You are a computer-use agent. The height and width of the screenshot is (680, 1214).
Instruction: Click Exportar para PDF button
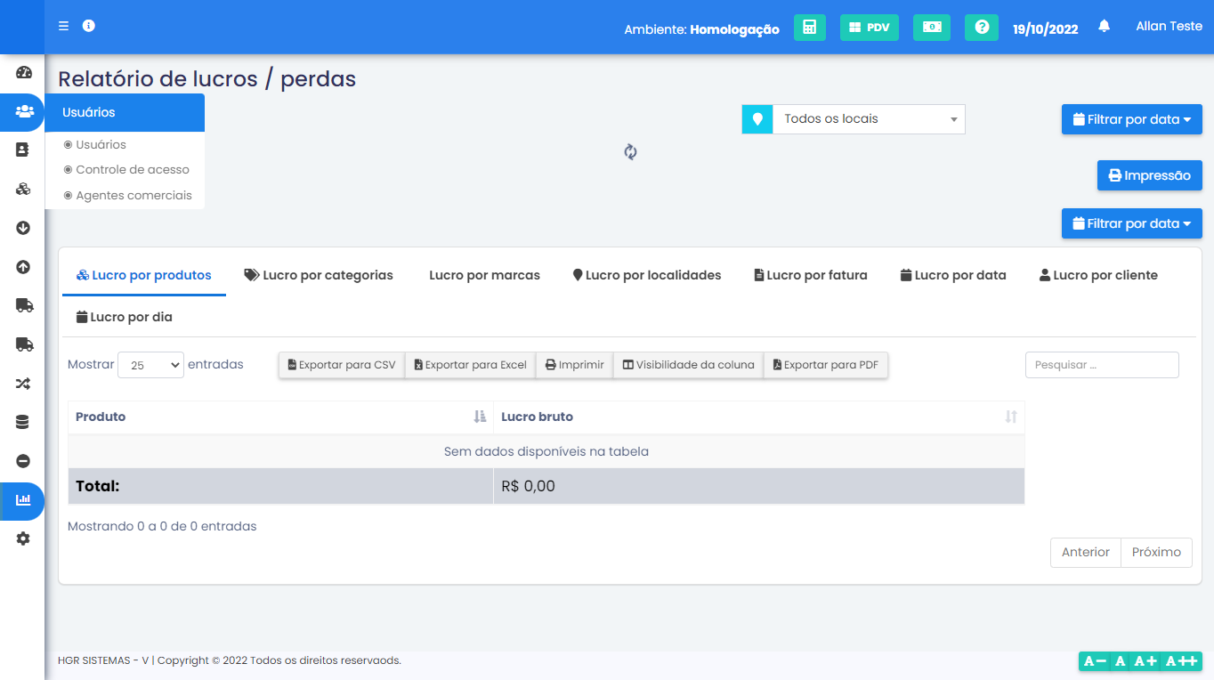click(x=825, y=365)
